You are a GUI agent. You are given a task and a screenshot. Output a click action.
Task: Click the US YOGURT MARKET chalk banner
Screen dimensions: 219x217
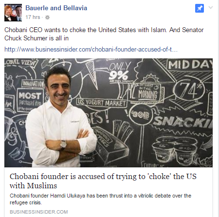(102, 103)
